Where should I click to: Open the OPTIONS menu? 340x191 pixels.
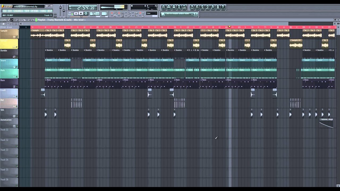(x=35, y=11)
